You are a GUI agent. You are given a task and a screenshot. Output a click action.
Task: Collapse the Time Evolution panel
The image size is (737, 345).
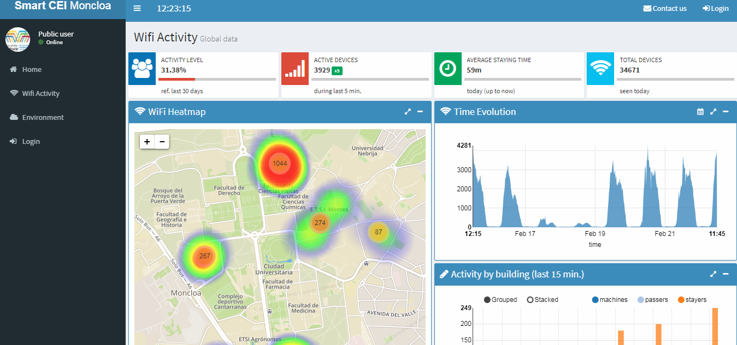point(726,112)
